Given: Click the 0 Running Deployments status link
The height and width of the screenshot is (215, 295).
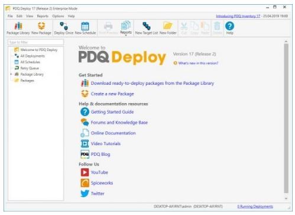Looking at the screenshot, I should click(x=255, y=207).
